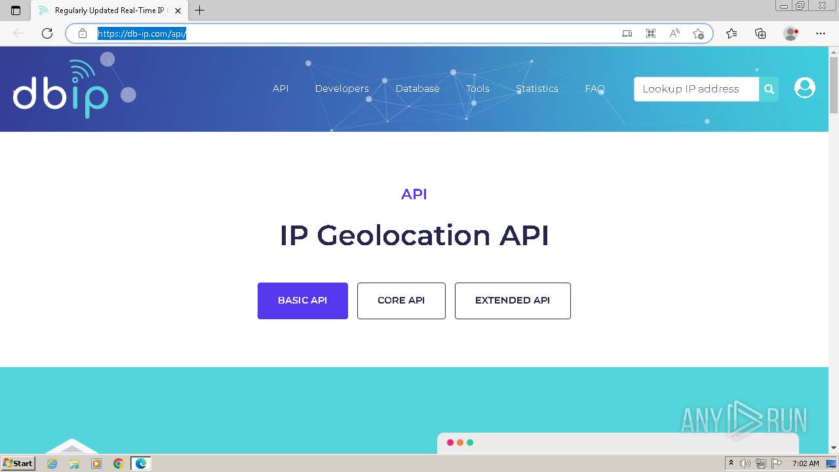Viewport: 839px width, 472px height.
Task: Open the tab actions menu icon
Action: pyautogui.click(x=16, y=10)
